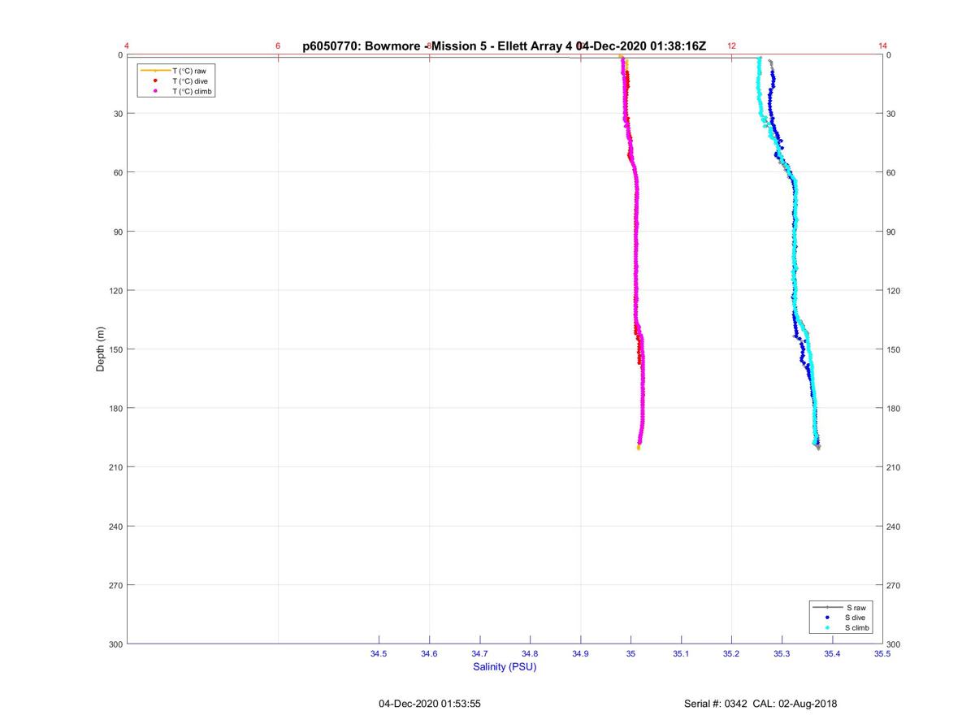Click left depth axis tick 60
The width and height of the screenshot is (975, 724).
click(x=118, y=172)
